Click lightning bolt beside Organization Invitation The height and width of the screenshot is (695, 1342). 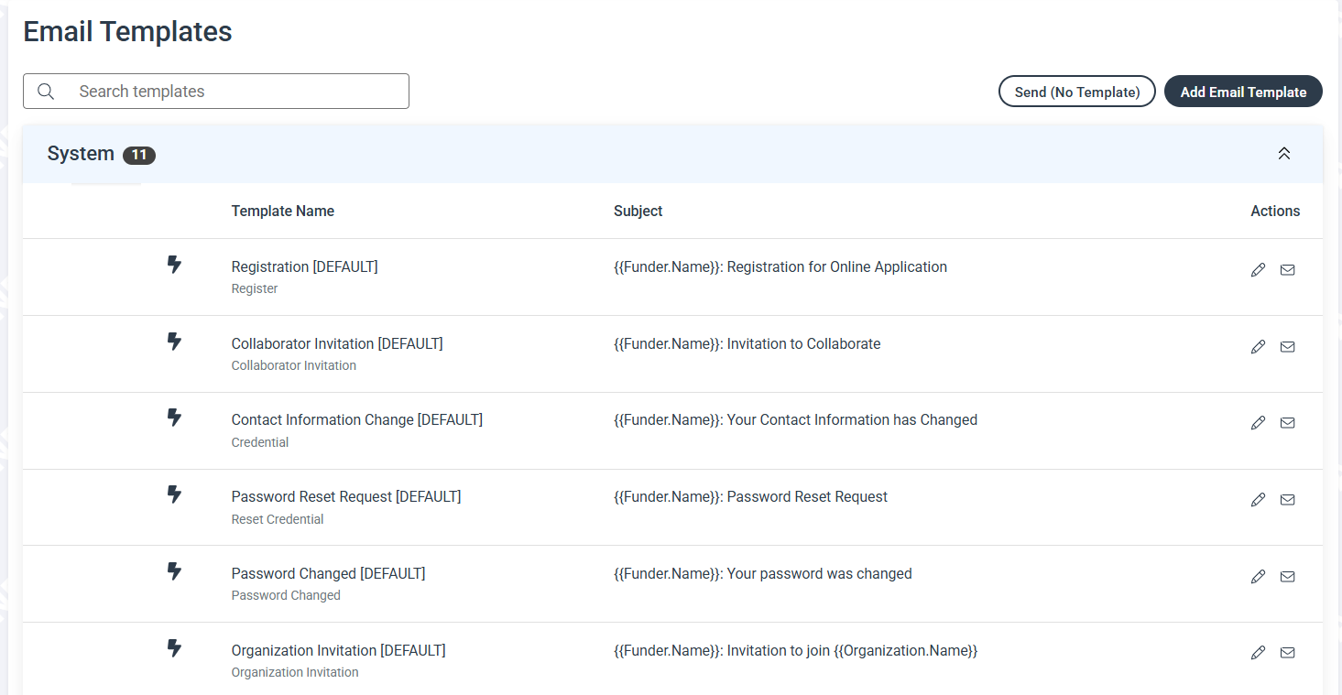pyautogui.click(x=174, y=648)
